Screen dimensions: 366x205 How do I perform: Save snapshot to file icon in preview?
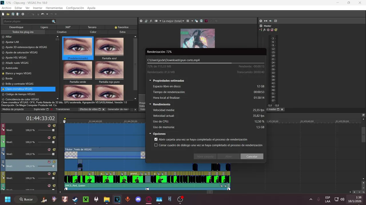tap(202, 21)
